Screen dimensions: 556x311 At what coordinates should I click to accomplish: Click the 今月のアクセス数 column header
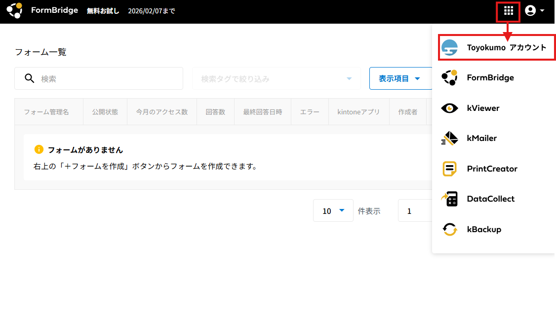click(x=162, y=112)
